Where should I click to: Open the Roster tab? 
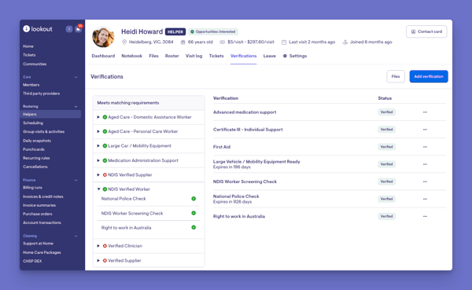pyautogui.click(x=171, y=56)
